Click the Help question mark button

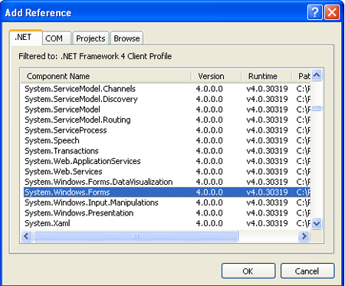(x=314, y=12)
